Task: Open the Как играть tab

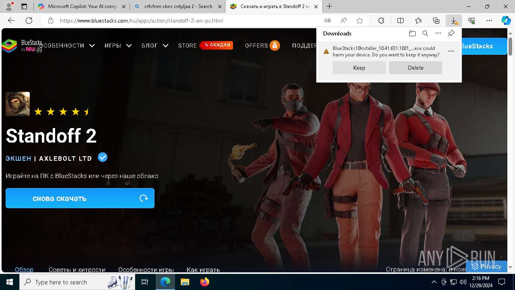Action: point(203,269)
